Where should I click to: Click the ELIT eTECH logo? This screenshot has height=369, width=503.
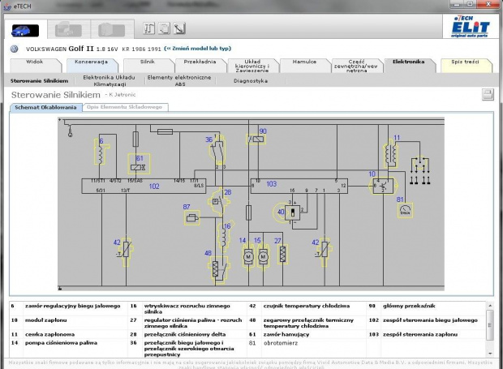click(470, 27)
